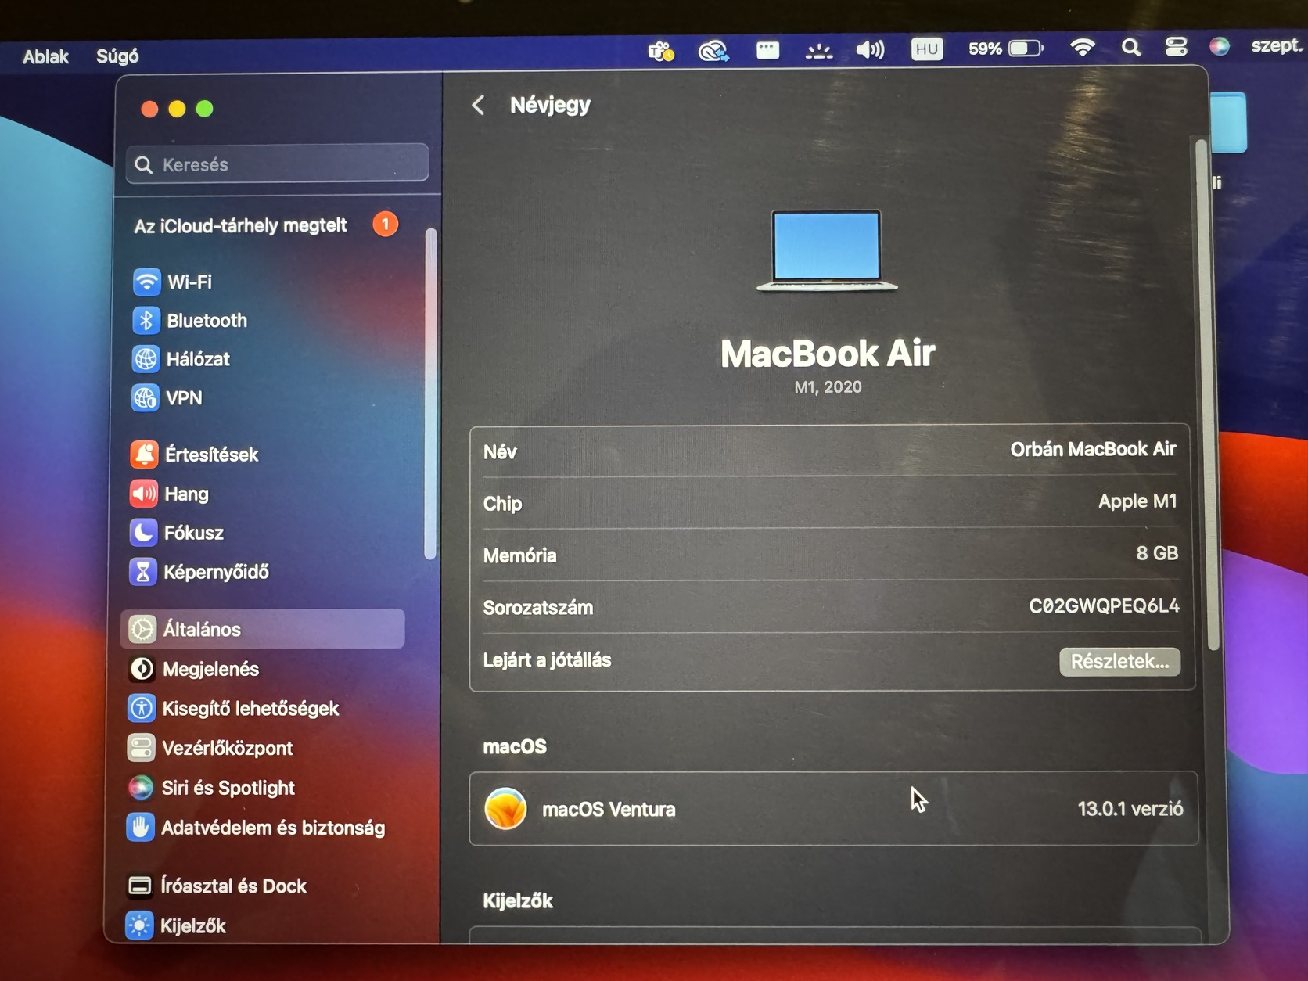Click the iCloud notification badge

pyautogui.click(x=385, y=224)
